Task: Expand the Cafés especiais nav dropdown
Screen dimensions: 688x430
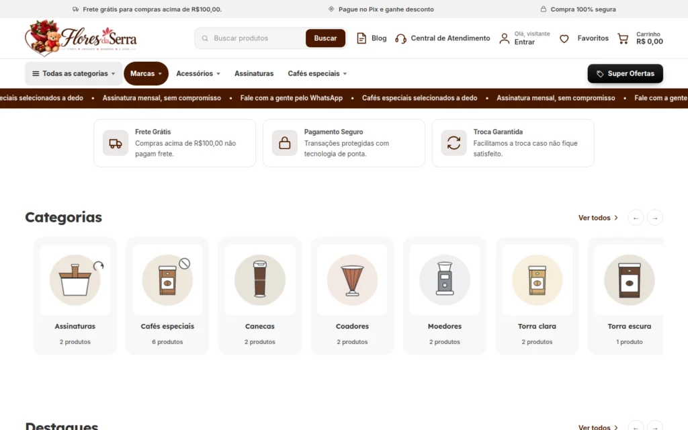Action: pos(317,74)
